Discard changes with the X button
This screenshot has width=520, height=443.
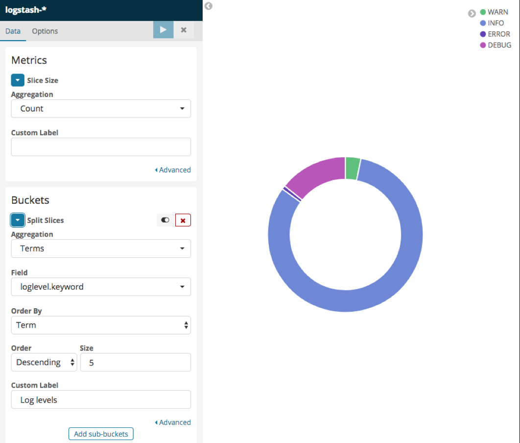[184, 30]
